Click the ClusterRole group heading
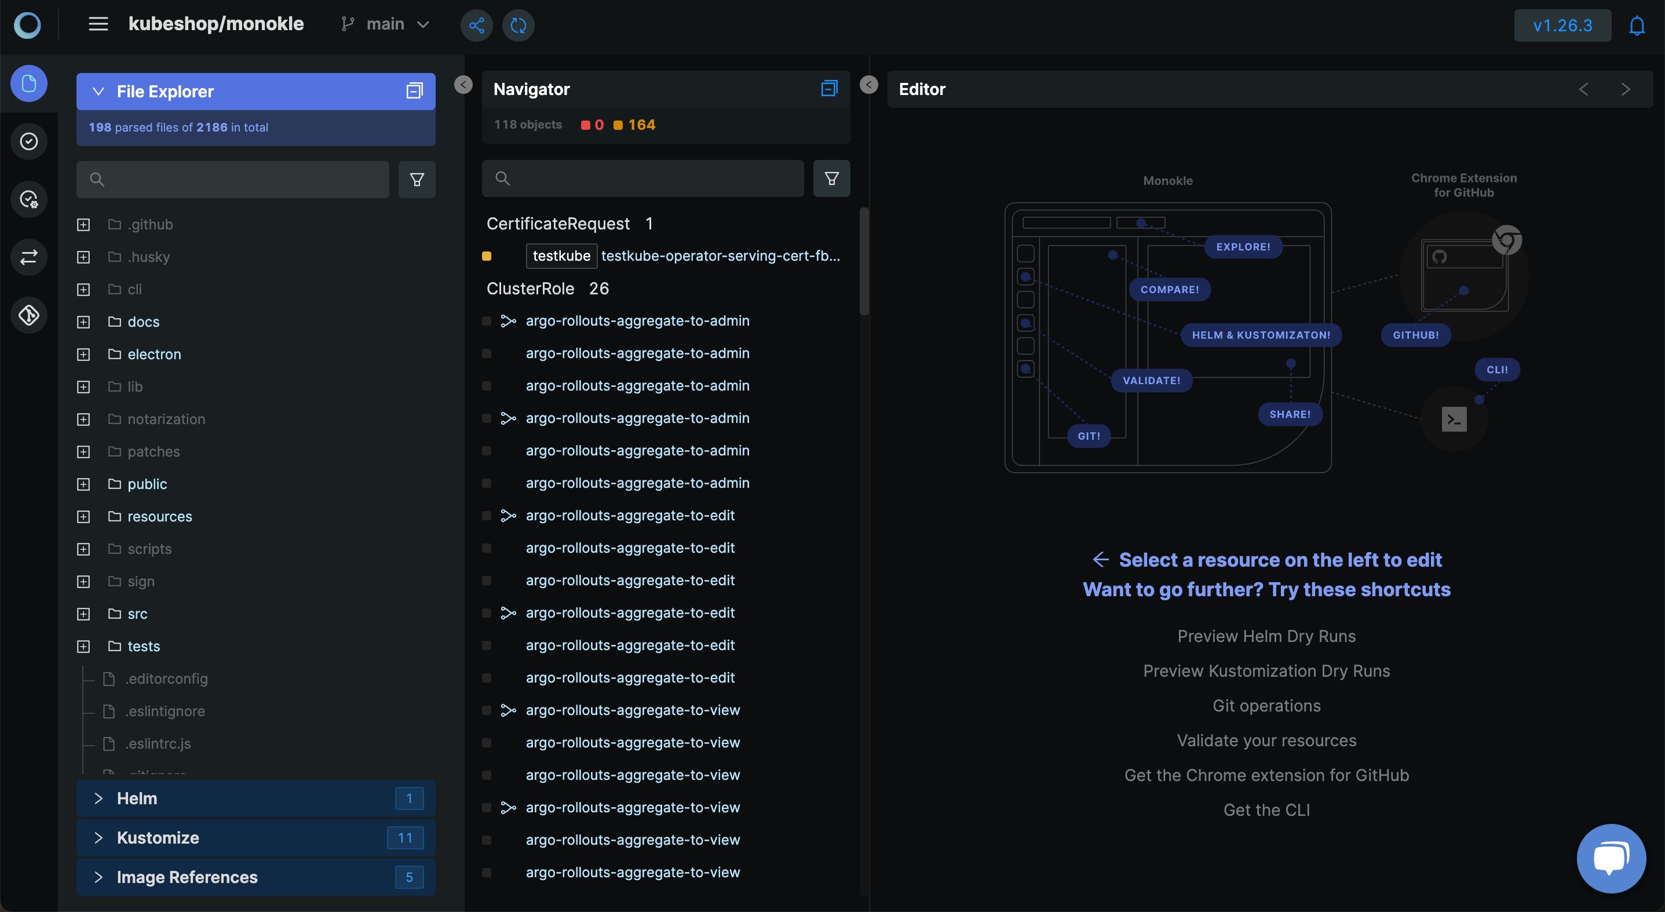1665x912 pixels. point(530,289)
